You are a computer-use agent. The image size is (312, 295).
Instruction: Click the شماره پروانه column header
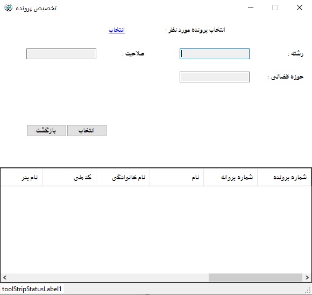[x=230, y=177]
